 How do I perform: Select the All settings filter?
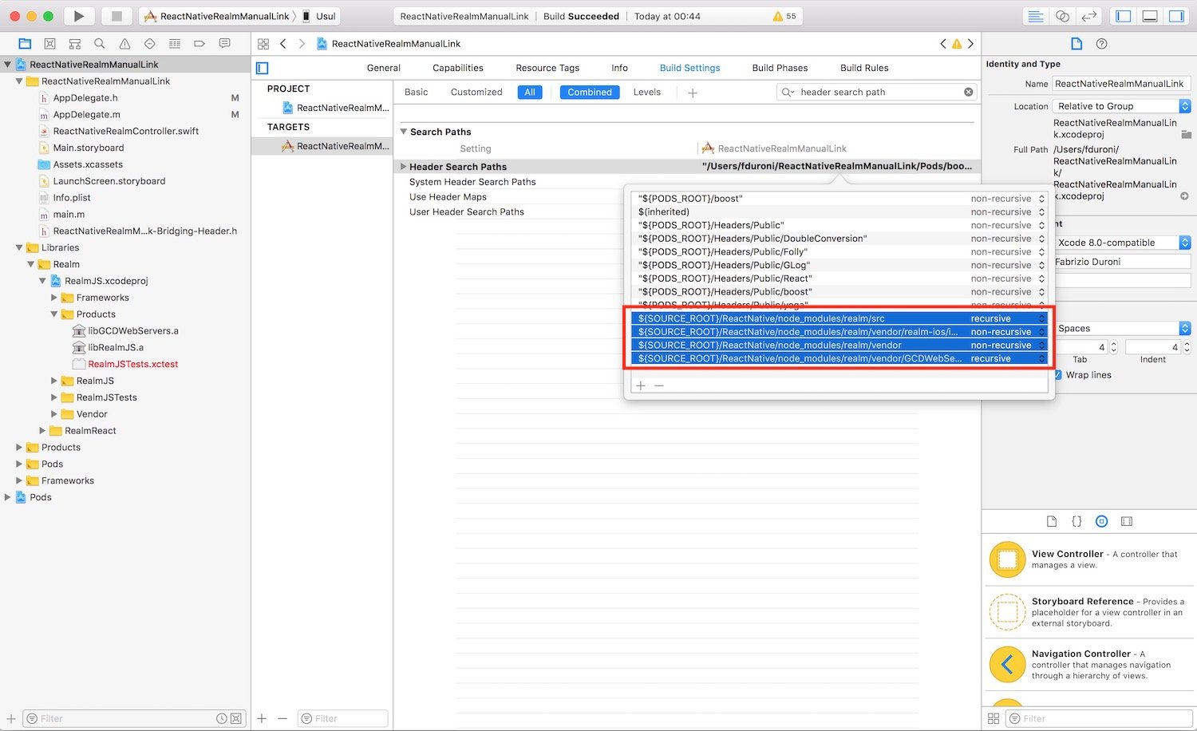tap(530, 93)
